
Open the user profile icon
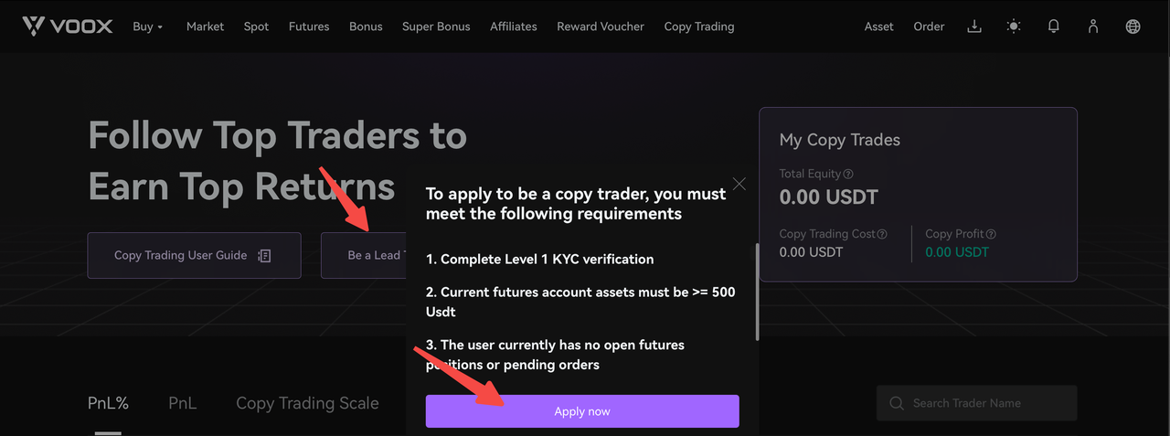[x=1092, y=27]
